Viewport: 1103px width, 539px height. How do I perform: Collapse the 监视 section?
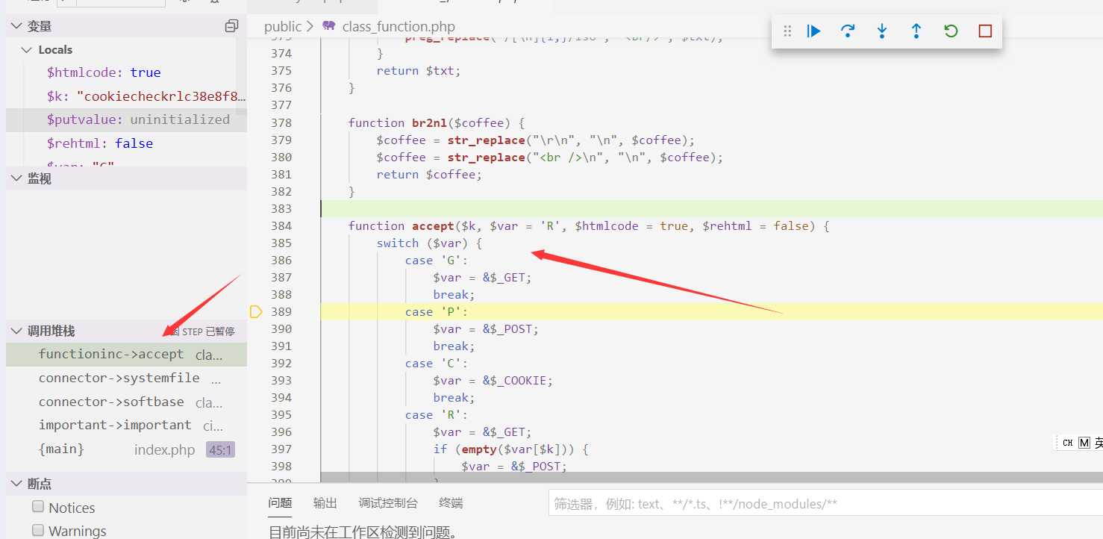pos(17,178)
